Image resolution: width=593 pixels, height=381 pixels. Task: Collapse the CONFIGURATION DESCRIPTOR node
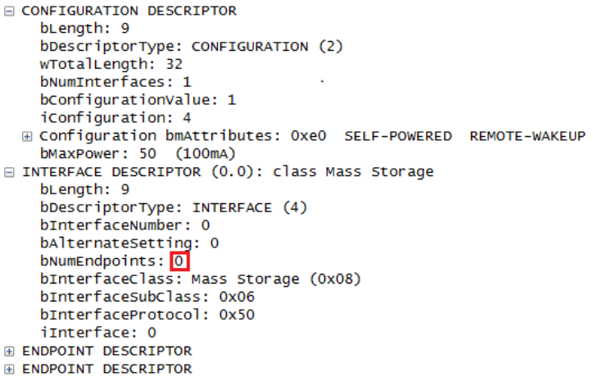pyautogui.click(x=9, y=11)
